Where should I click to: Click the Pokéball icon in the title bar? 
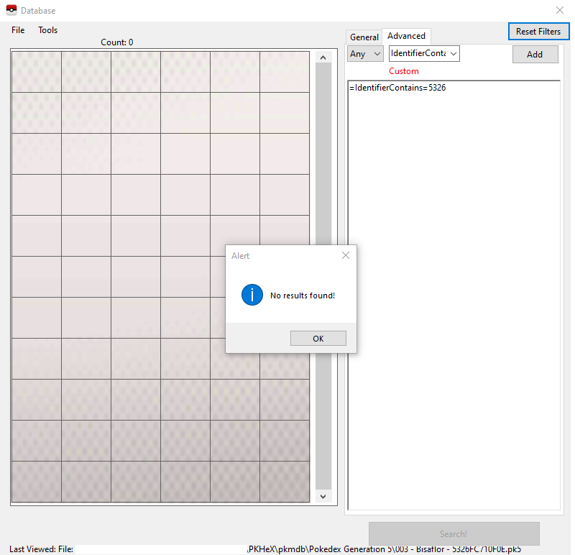tap(11, 10)
